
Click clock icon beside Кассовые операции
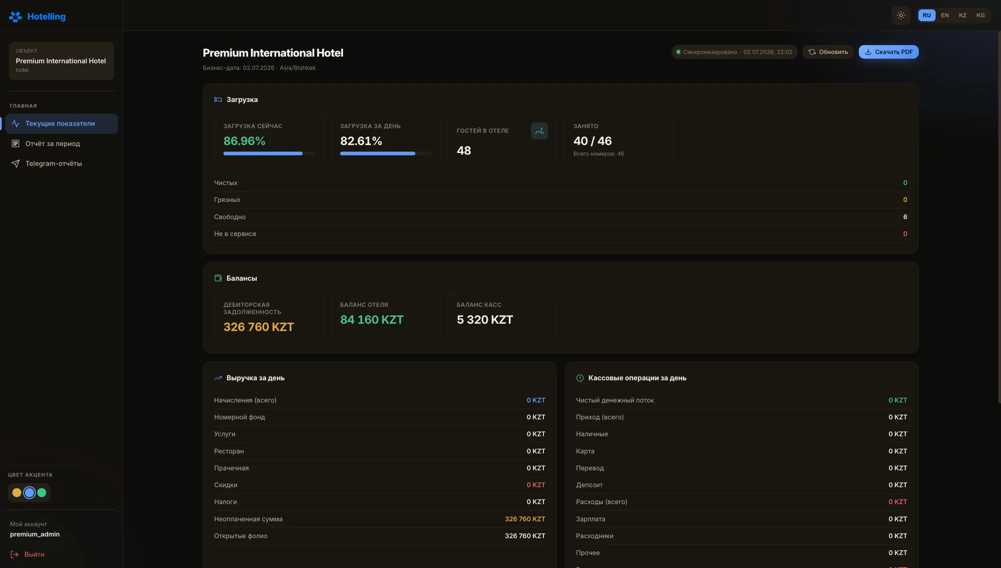pos(580,378)
